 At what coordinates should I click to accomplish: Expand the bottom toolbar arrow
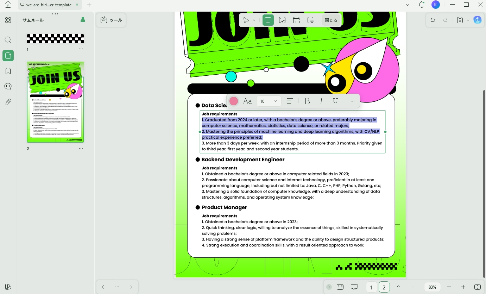(329, 287)
